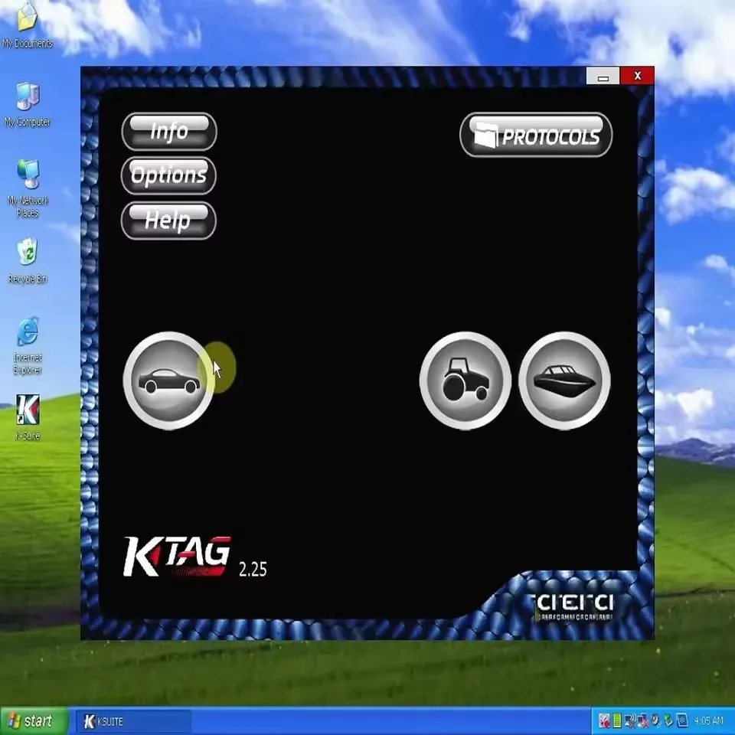Open the Start menu

(x=32, y=721)
